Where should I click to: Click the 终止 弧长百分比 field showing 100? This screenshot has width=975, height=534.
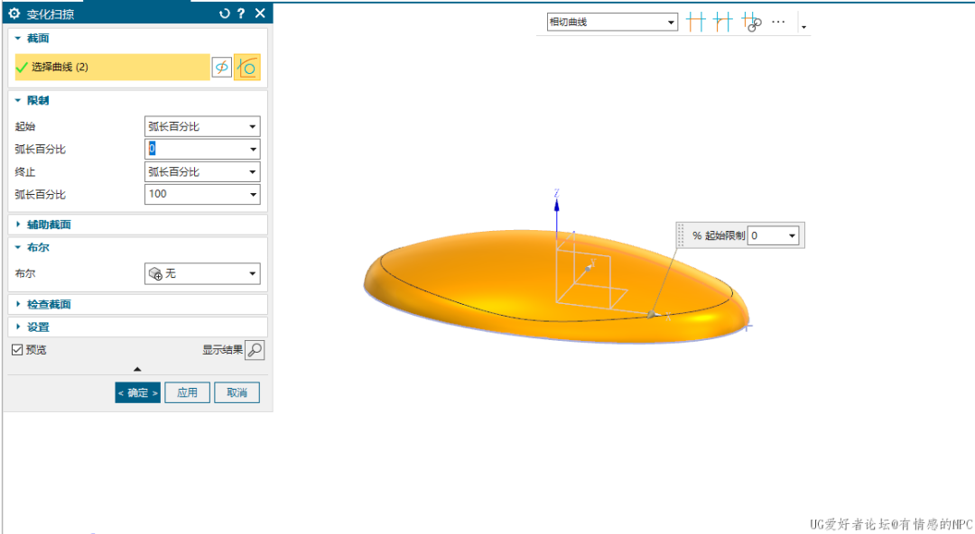[194, 194]
